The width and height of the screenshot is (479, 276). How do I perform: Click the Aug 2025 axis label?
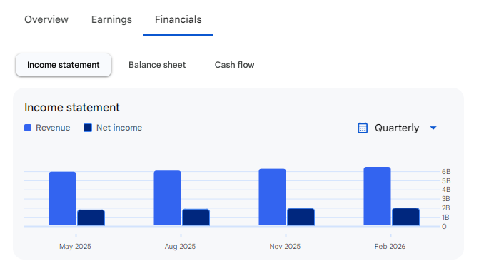180,246
